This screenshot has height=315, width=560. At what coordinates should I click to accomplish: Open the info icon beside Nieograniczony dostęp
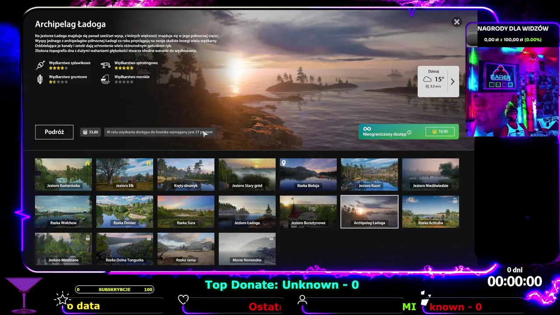pos(409,133)
